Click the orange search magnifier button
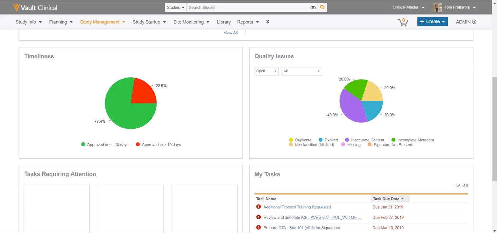 pyautogui.click(x=322, y=7)
